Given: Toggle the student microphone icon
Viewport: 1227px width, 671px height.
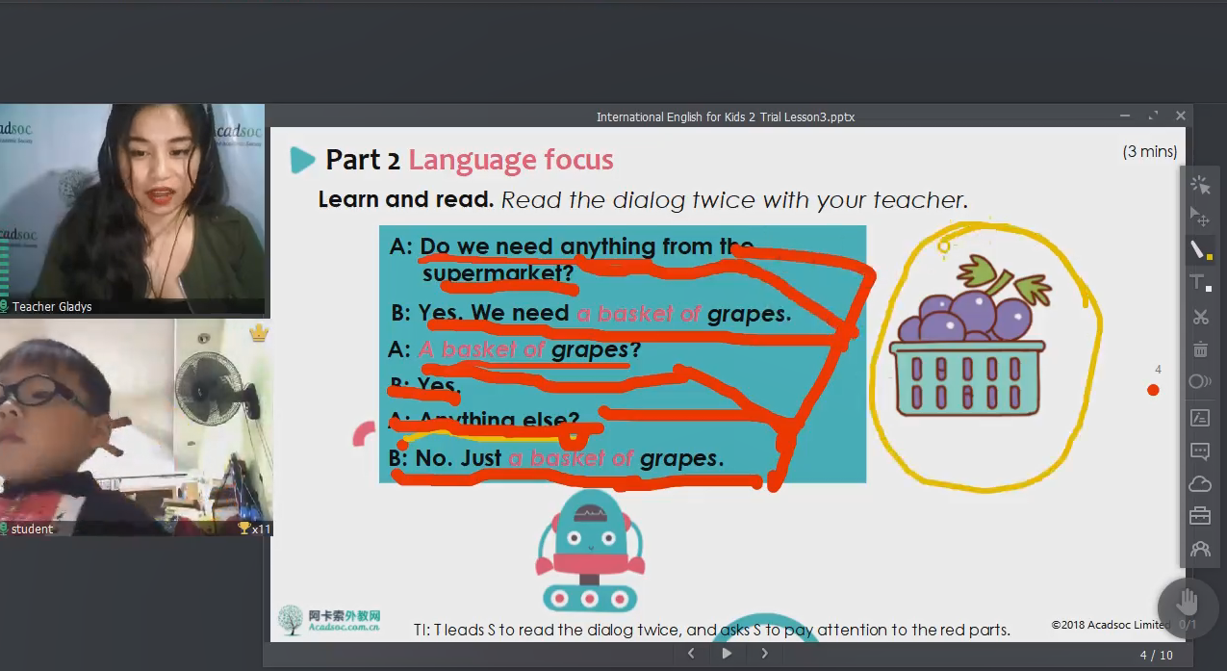Looking at the screenshot, I should [x=5, y=529].
